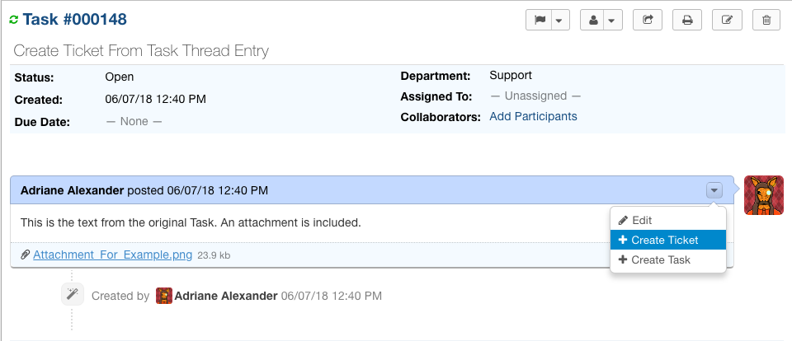792x341 pixels.
Task: Click the edit task pencil icon
Action: pyautogui.click(x=727, y=21)
